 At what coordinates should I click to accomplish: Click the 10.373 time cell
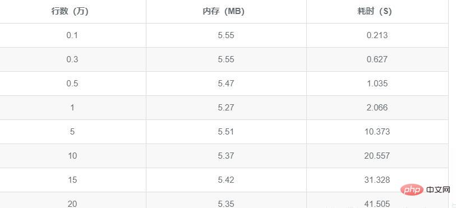377,132
